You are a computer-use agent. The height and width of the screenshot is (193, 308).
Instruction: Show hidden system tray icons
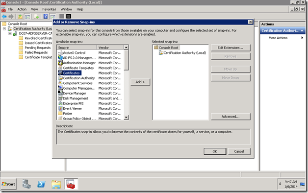(x=280, y=184)
